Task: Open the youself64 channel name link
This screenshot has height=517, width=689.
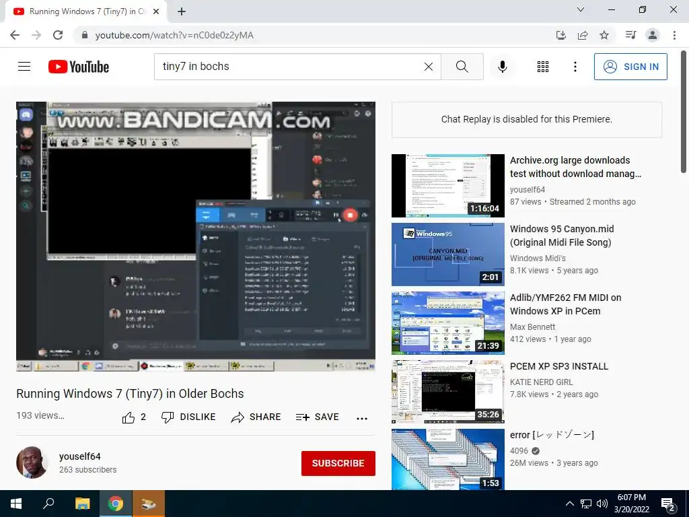Action: pyautogui.click(x=80, y=456)
